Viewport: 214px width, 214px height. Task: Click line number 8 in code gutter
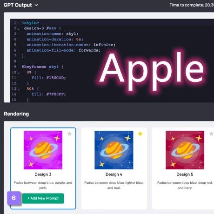point(15,61)
